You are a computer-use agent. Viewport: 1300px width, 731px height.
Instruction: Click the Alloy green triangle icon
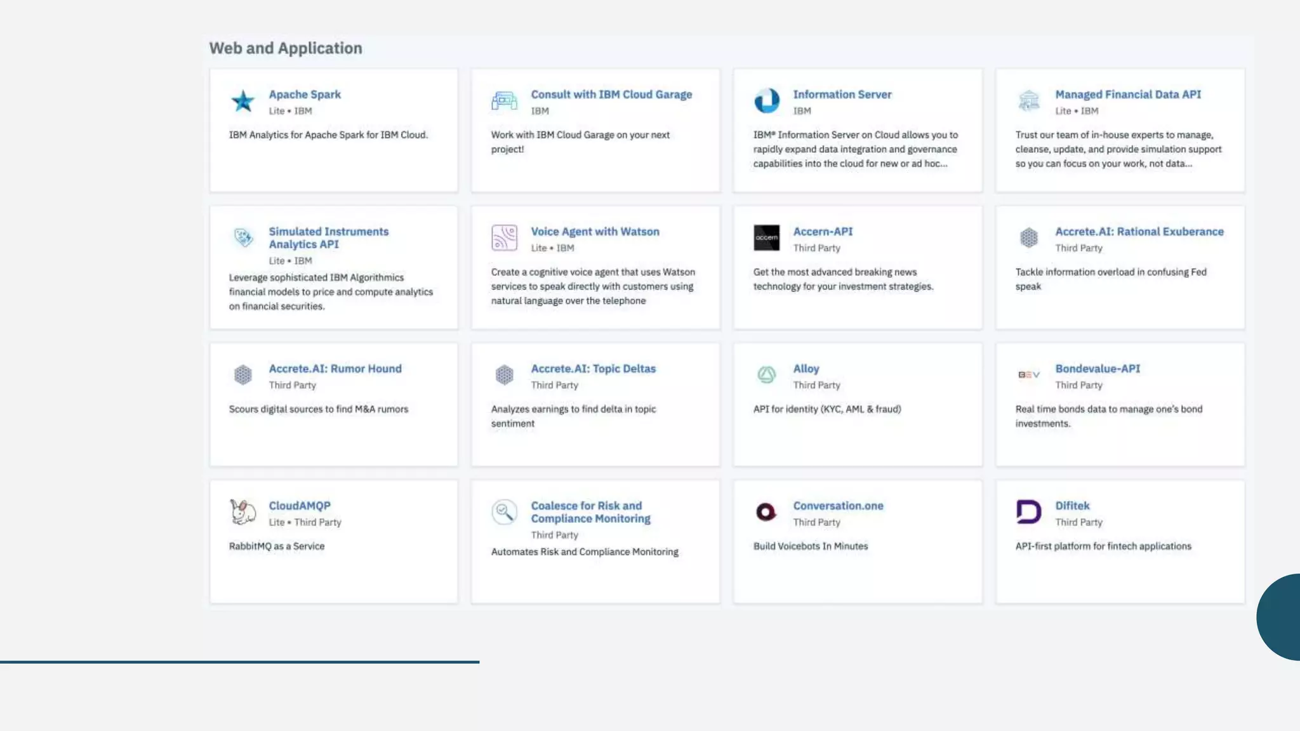pos(767,375)
